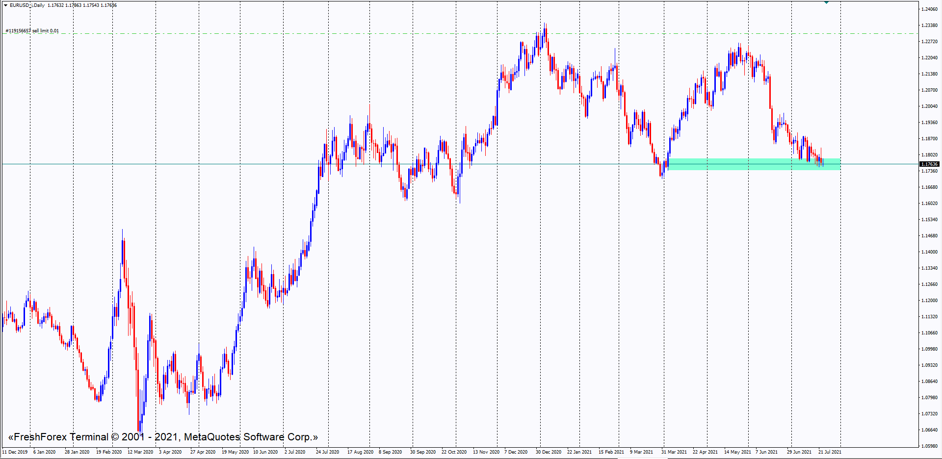Click the 14 May 2021 date label
The width and height of the screenshot is (942, 459).
click(737, 452)
